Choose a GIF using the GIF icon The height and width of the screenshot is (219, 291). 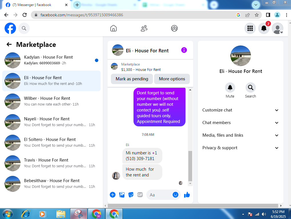[x=140, y=195]
